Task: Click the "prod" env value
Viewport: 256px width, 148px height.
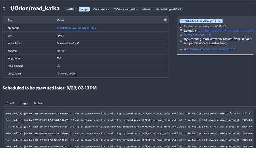Action: point(61,36)
